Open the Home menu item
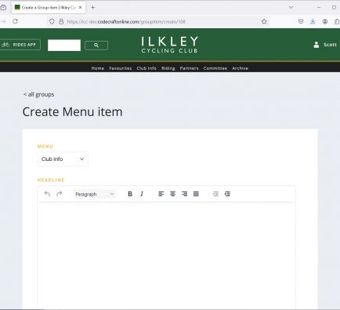 tap(98, 68)
